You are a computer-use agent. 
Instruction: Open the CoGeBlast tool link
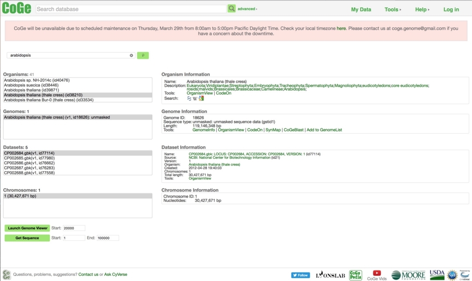click(294, 130)
